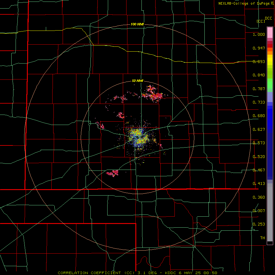Click the 0.787 scale value
275x275 pixels.
[259, 89]
